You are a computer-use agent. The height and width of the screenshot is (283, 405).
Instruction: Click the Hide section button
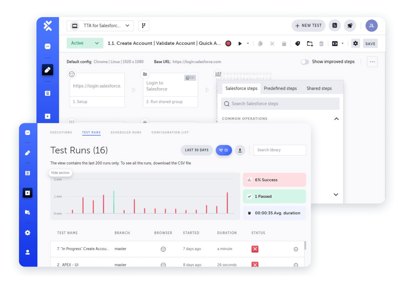[x=60, y=173]
